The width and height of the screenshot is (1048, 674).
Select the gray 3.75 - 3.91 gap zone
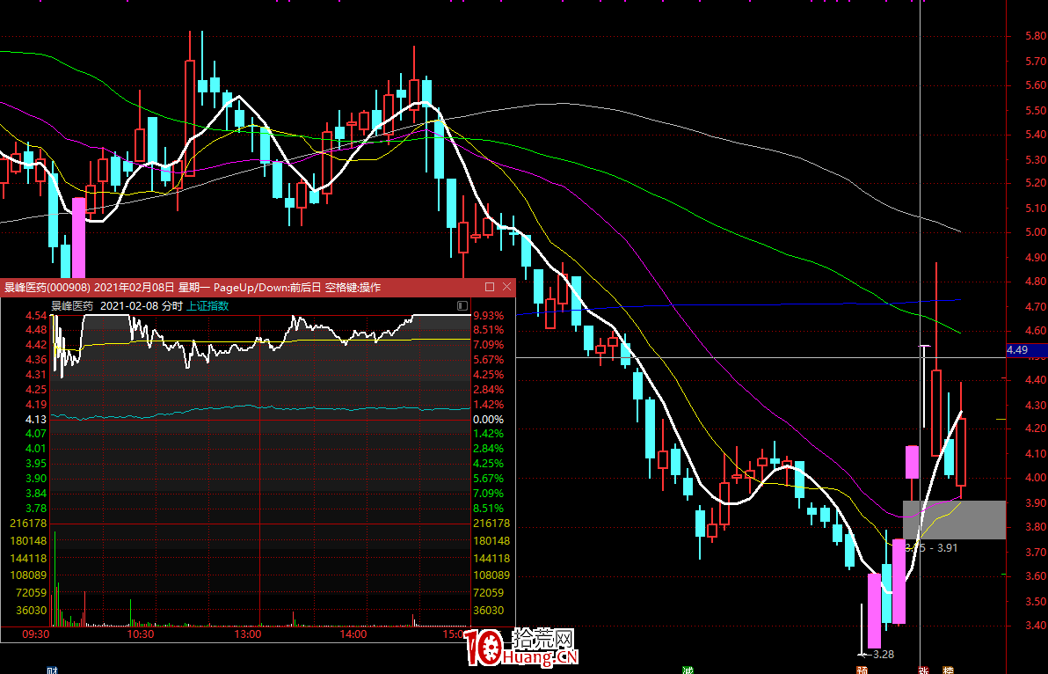coord(954,519)
